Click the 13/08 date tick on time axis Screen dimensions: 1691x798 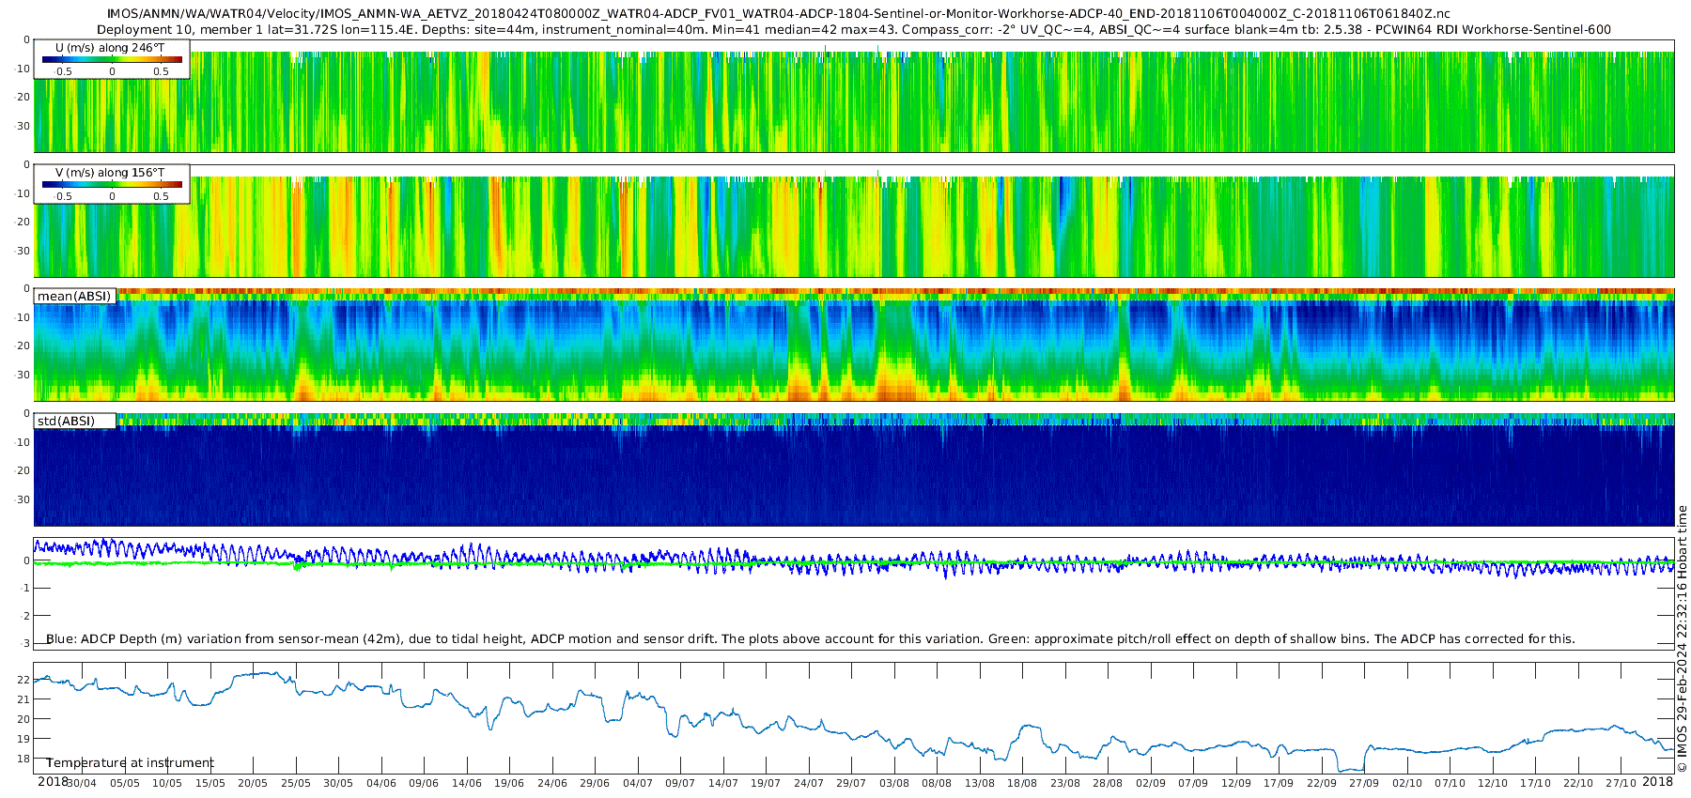click(x=980, y=783)
